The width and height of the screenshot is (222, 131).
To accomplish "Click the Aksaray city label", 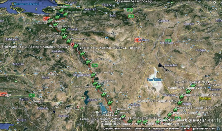I will (169, 95).
